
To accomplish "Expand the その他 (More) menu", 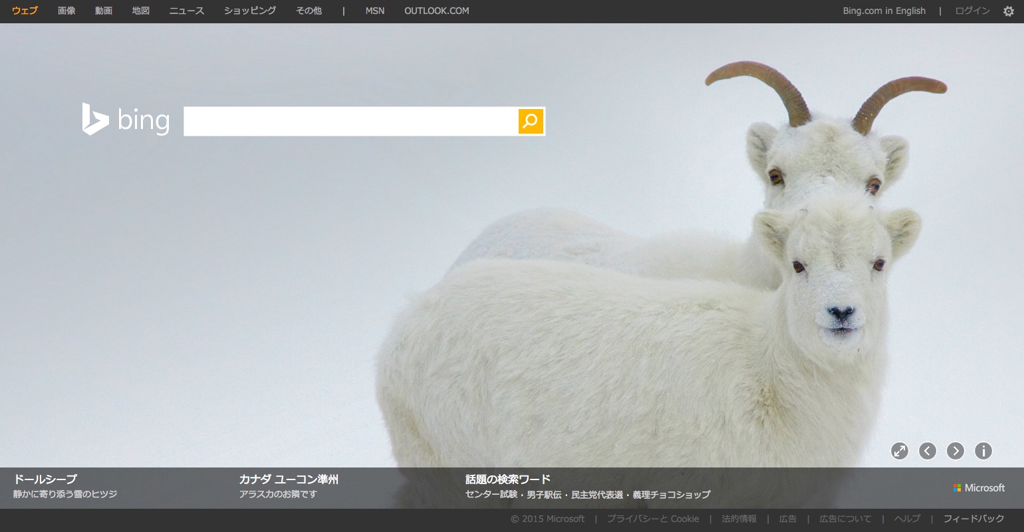I will [x=309, y=11].
